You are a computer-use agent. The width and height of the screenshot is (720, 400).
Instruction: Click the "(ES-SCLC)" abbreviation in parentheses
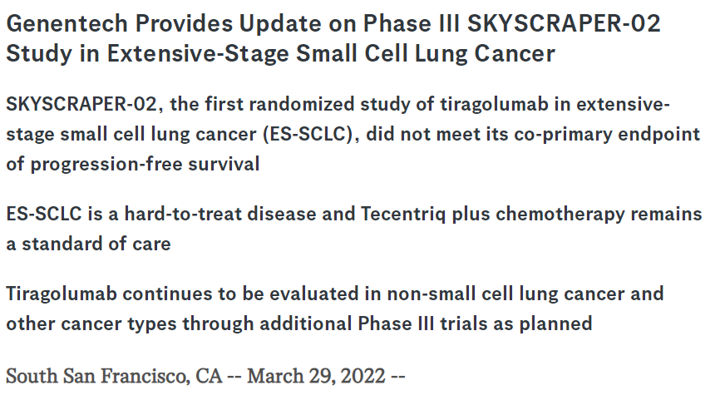[308, 135]
